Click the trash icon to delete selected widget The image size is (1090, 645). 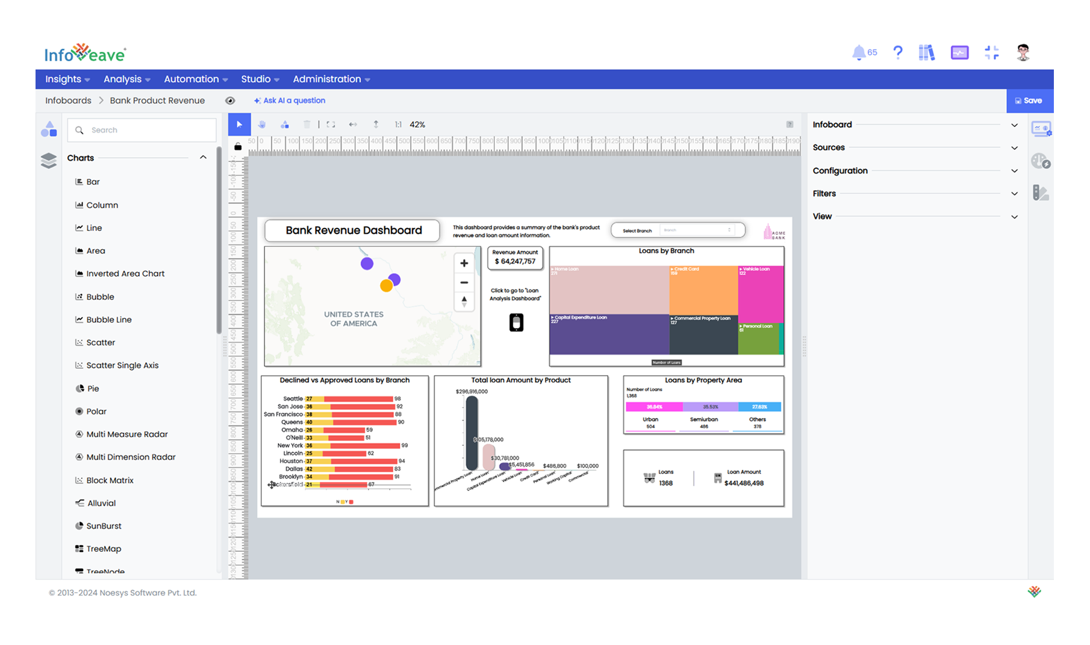307,124
